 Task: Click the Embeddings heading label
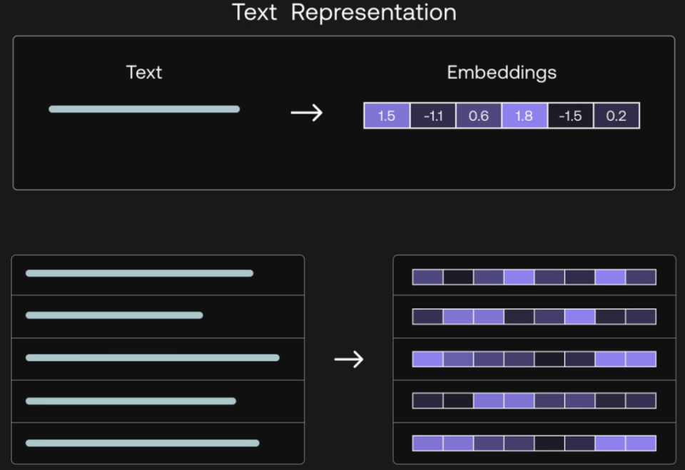tap(502, 73)
